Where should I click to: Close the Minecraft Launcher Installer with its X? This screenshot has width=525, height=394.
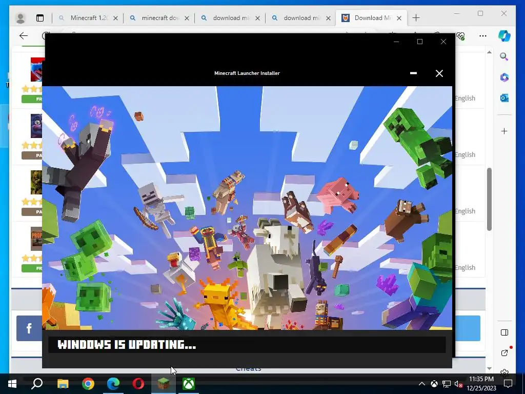point(439,73)
